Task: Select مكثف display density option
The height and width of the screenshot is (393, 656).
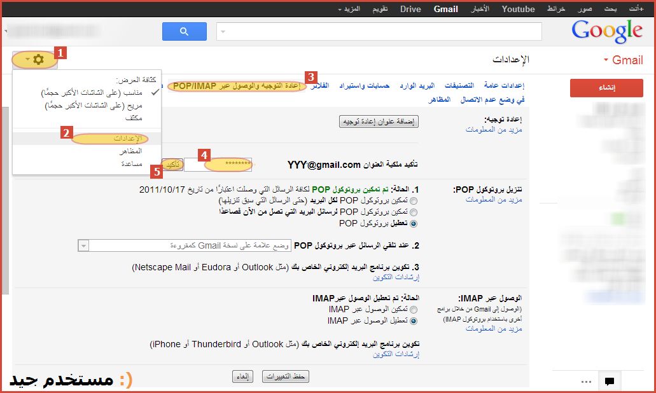Action: coord(134,118)
